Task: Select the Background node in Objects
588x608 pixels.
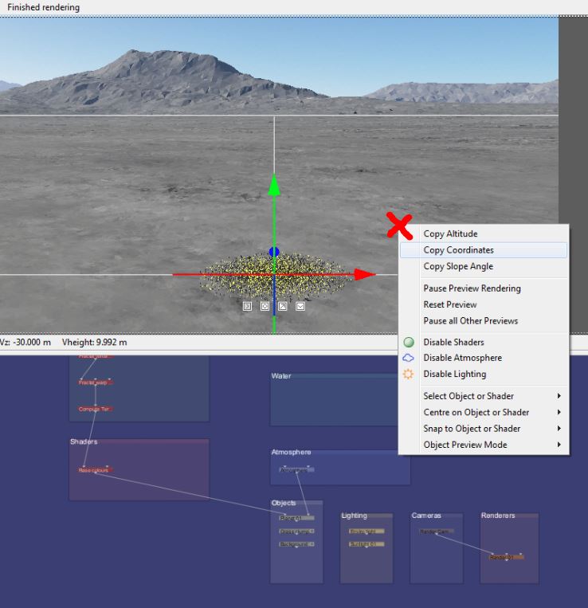Action: [296, 544]
